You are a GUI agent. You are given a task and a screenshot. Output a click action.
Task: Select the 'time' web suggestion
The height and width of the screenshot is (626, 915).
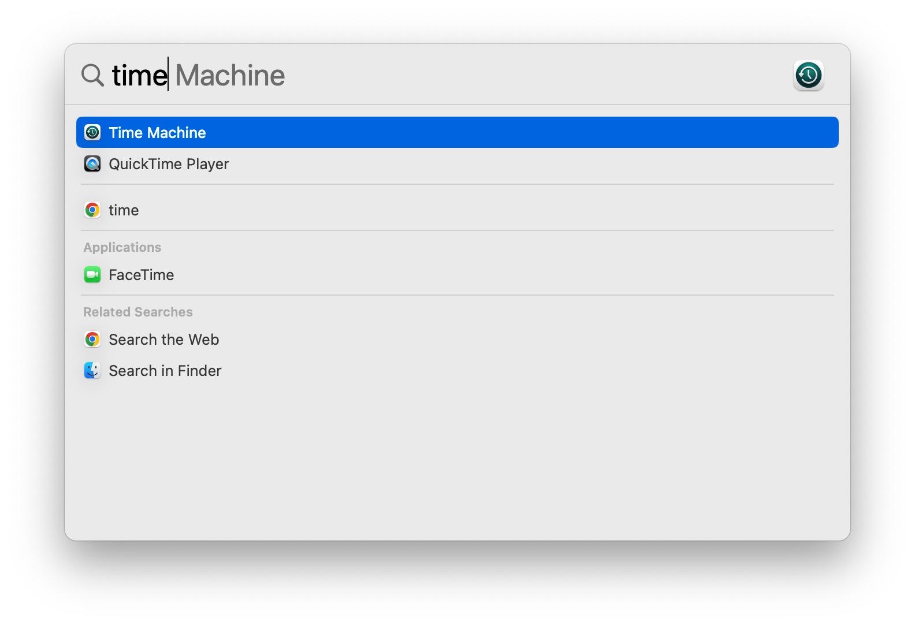pyautogui.click(x=457, y=210)
